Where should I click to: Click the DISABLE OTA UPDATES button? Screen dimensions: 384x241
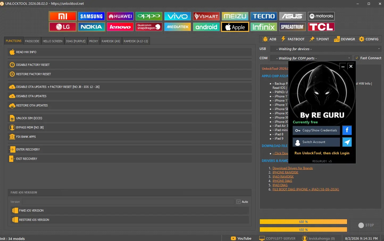click(x=130, y=96)
